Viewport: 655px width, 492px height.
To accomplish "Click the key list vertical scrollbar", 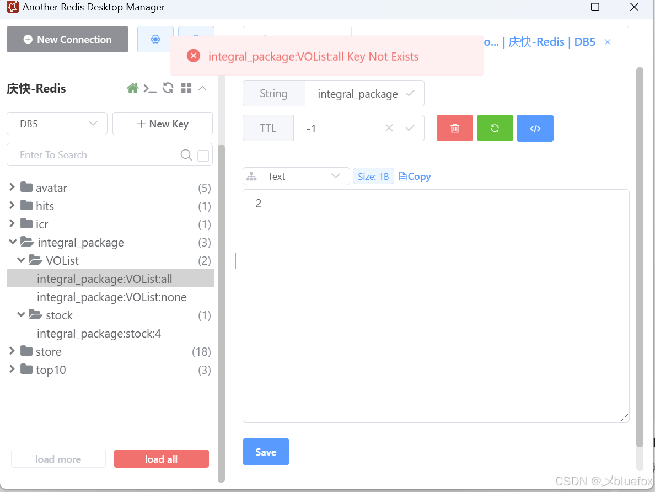I will [x=222, y=313].
